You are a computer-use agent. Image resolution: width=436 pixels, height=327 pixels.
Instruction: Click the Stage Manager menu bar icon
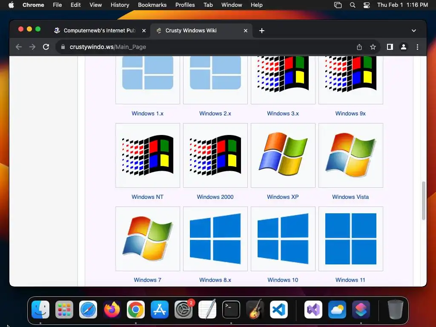[338, 5]
